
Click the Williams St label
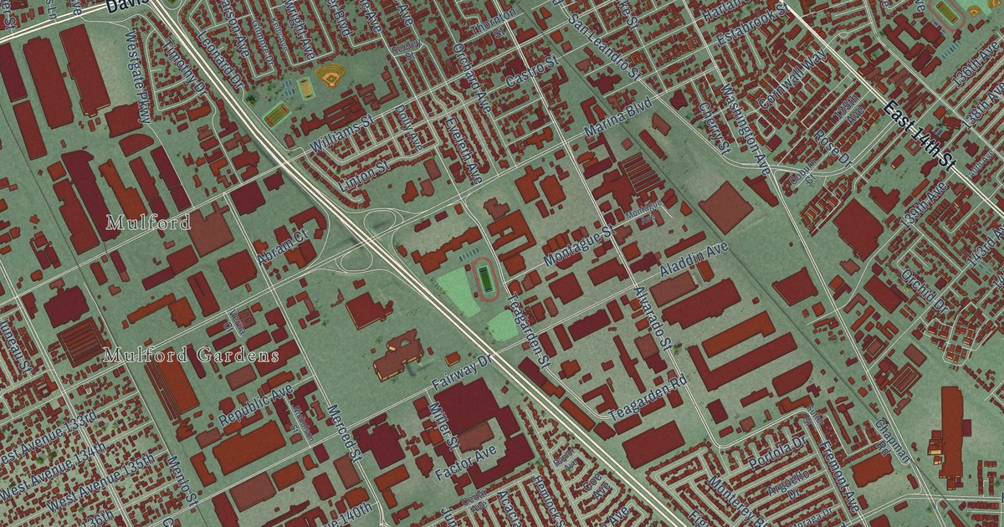(x=340, y=135)
